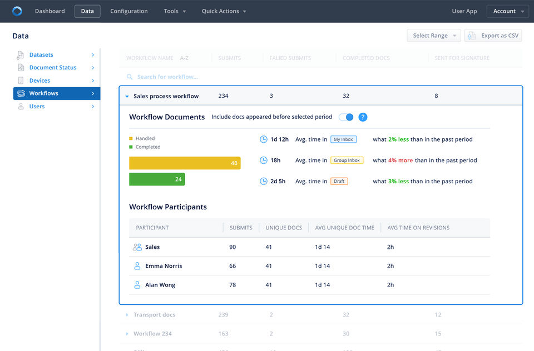The width and height of the screenshot is (534, 351).
Task: Click the Document Status sidebar icon
Action: (x=21, y=68)
